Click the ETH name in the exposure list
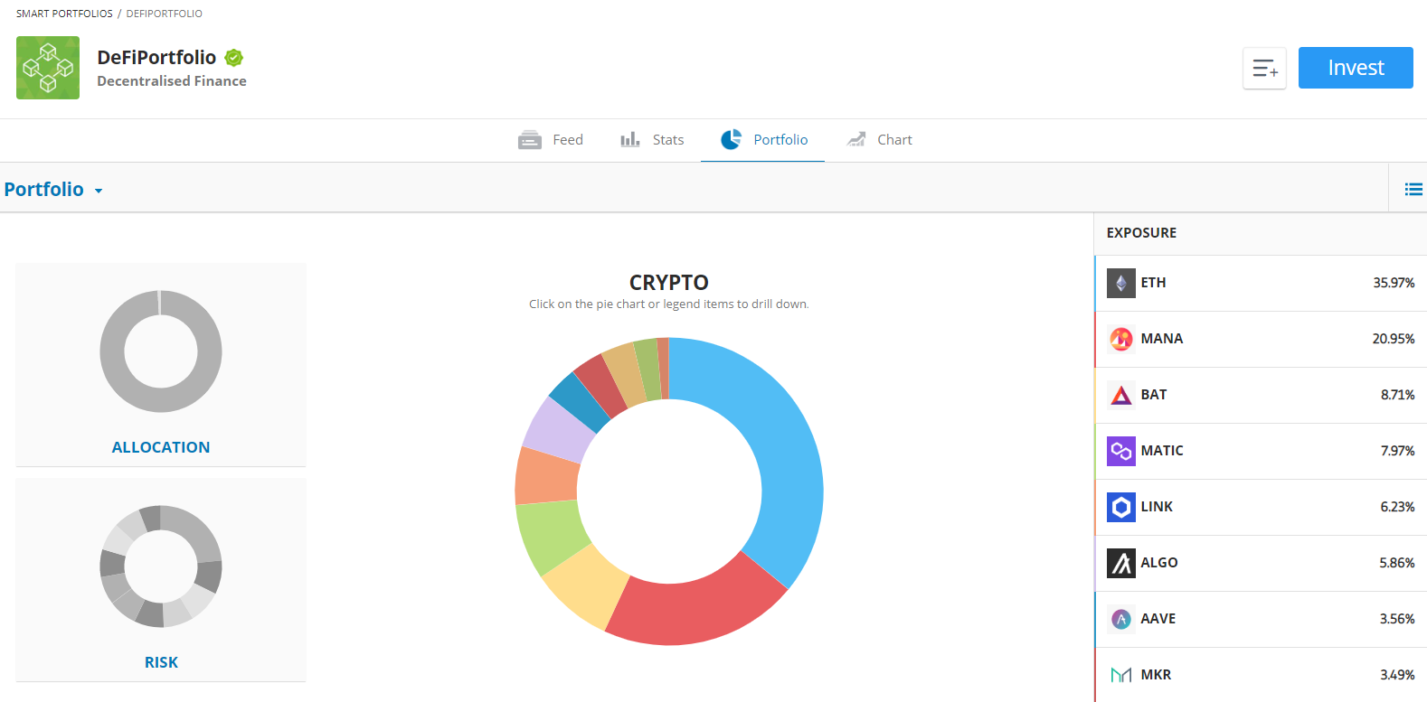The width and height of the screenshot is (1427, 702). coord(1153,283)
